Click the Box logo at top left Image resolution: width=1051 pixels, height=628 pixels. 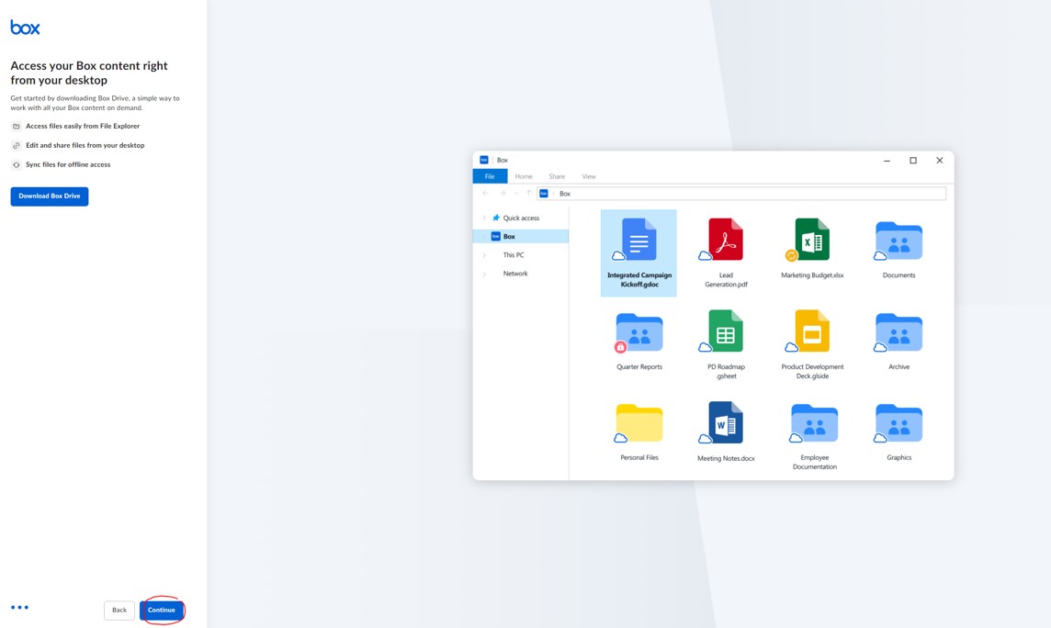(25, 28)
